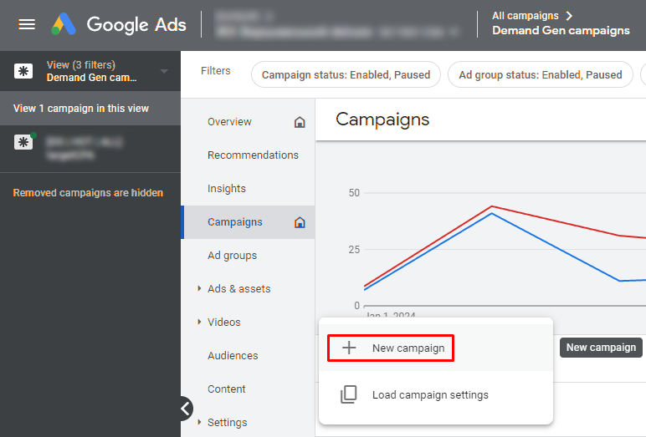The image size is (646, 437).
Task: Open the Overview page
Action: coord(229,122)
